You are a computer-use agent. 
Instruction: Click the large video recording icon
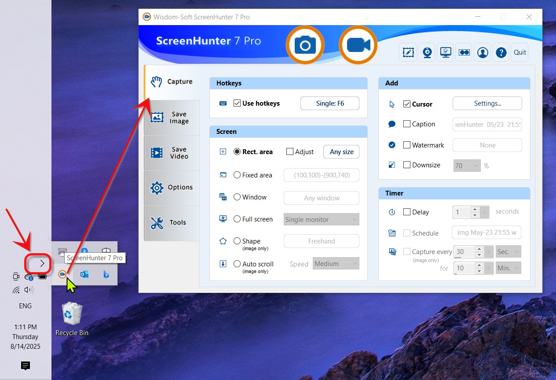point(358,45)
